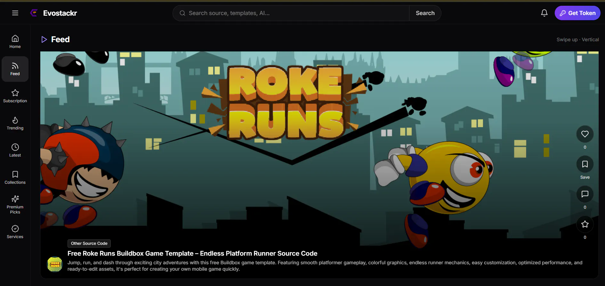
Task: Open Services page
Action: tap(15, 232)
